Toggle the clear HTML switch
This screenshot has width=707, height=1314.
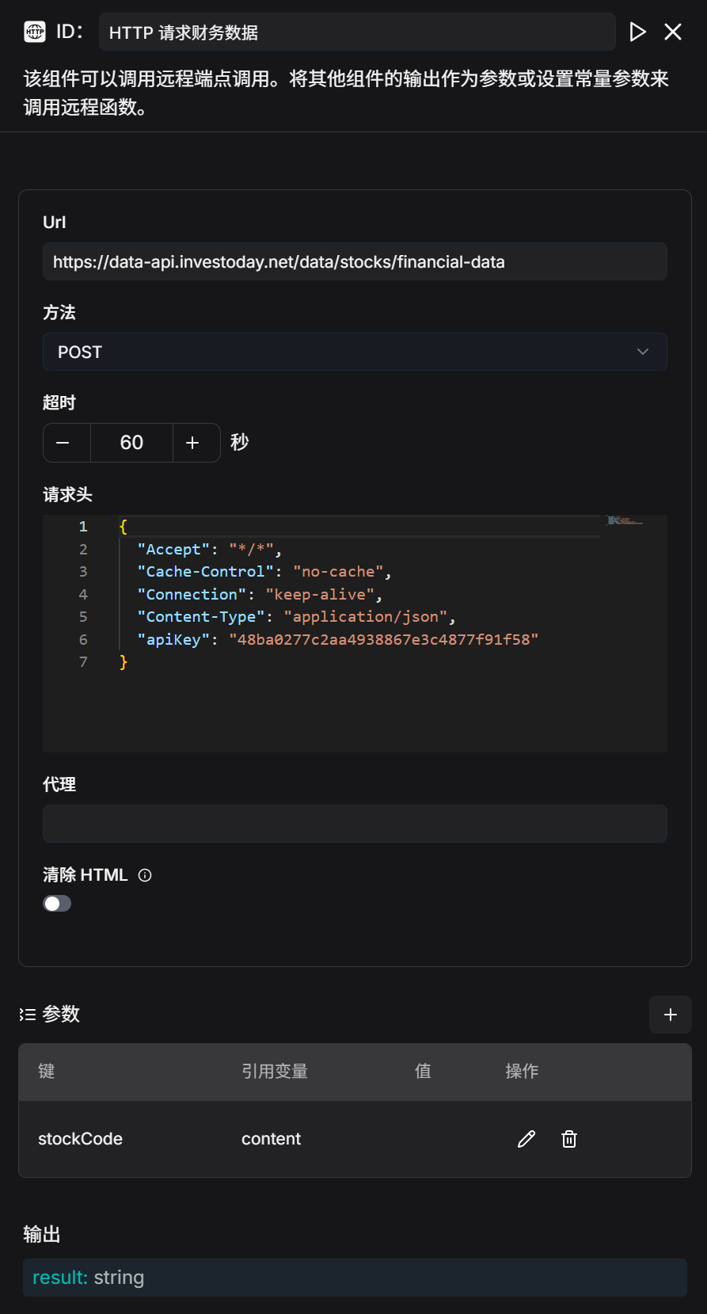(57, 904)
